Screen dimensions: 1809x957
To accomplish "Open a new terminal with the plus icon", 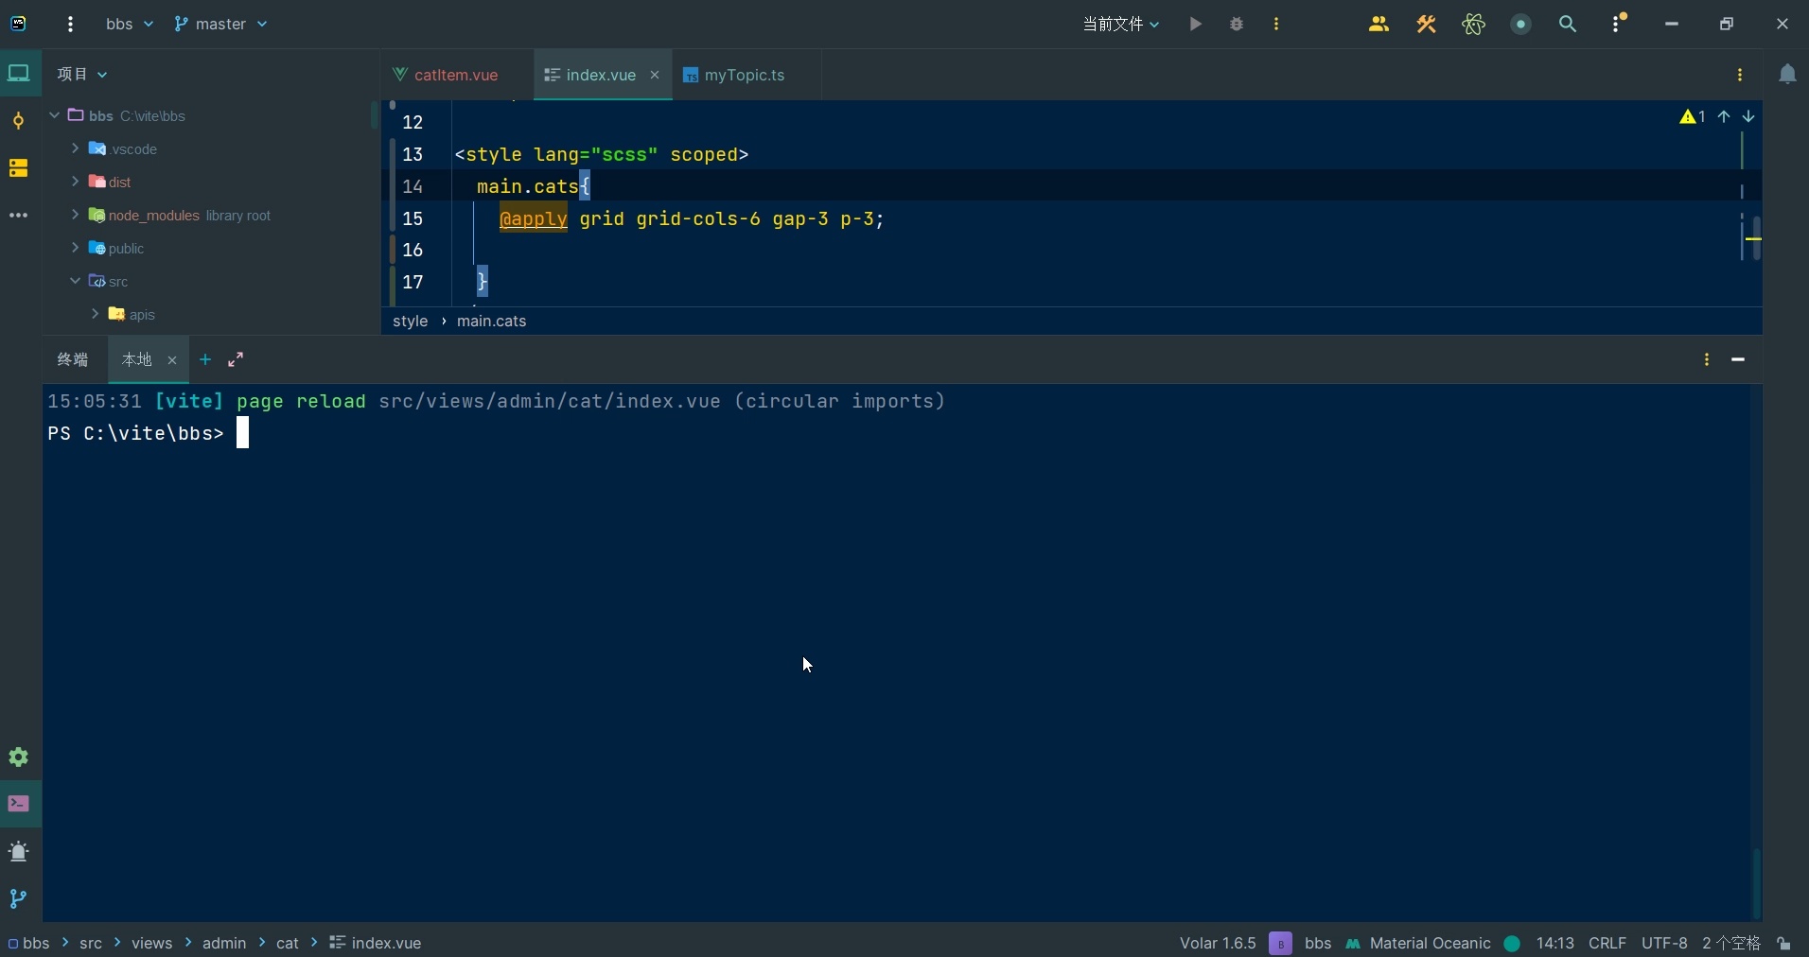I will click(205, 360).
